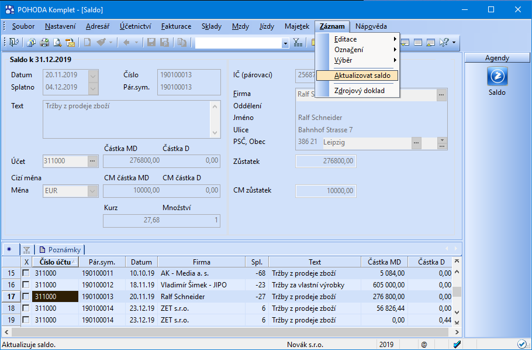Select the Vladimír Šimek - JIPO cell
This screenshot has width=532, height=350.
[x=202, y=285]
